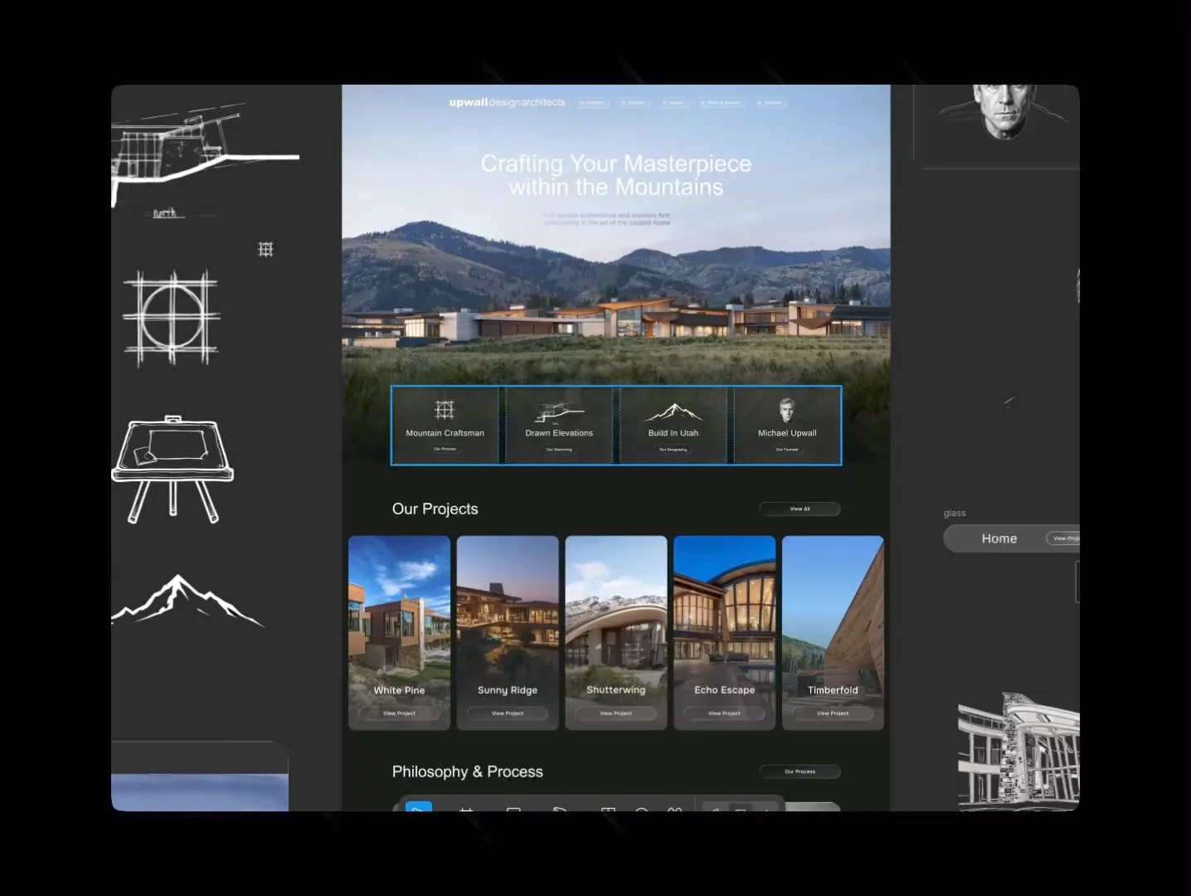Click View Project on the Sunny Ridge card
The height and width of the screenshot is (896, 1191).
tap(508, 713)
